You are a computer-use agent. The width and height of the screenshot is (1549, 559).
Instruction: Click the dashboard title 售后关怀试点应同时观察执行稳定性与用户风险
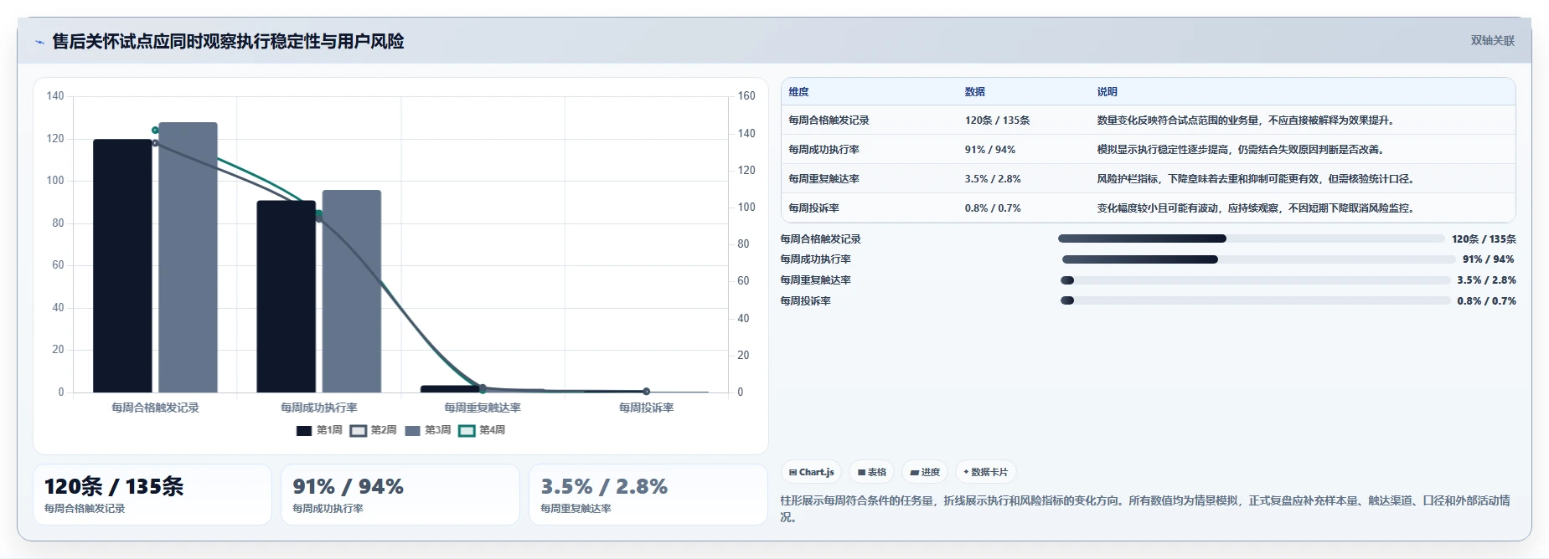[228, 42]
